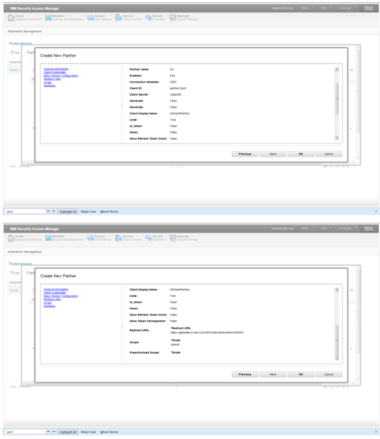Select Federation Management tab in top screenshot
Image resolution: width=380 pixels, height=439 pixels.
pyautogui.click(x=25, y=31)
